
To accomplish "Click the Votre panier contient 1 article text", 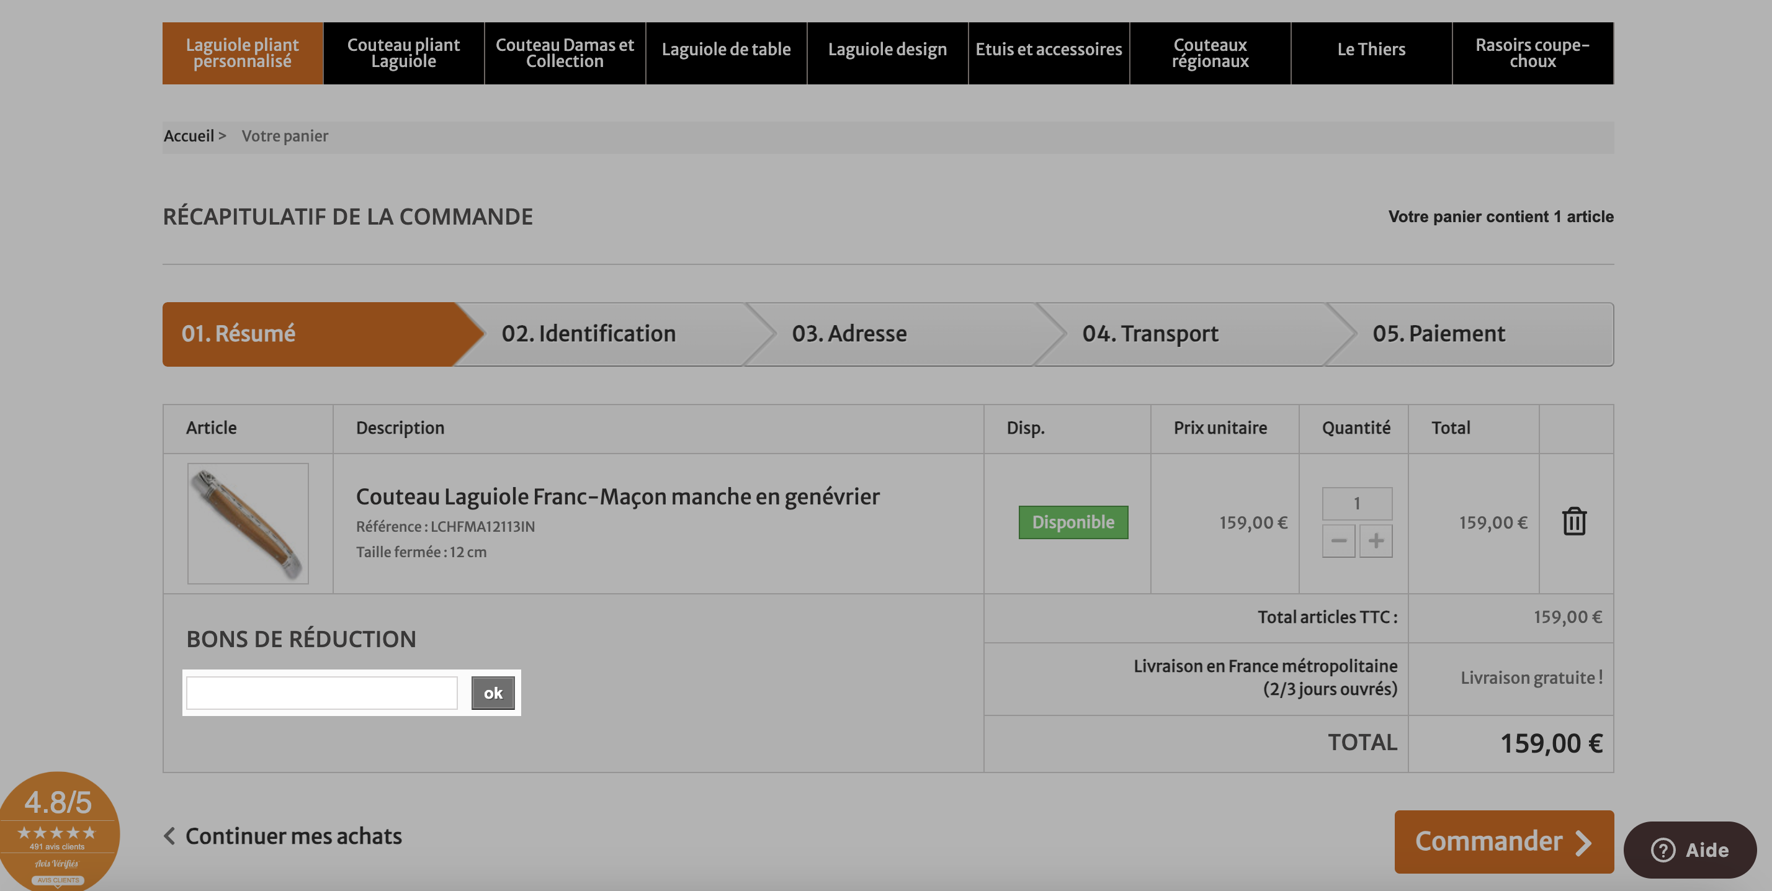I will point(1500,217).
